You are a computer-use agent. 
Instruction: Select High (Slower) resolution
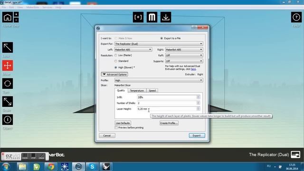(116, 67)
